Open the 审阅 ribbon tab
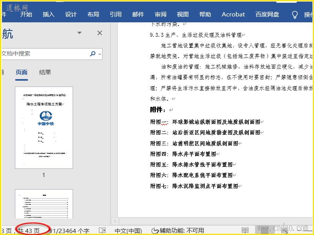The height and width of the screenshot is (235, 314). pyautogui.click(x=161, y=14)
